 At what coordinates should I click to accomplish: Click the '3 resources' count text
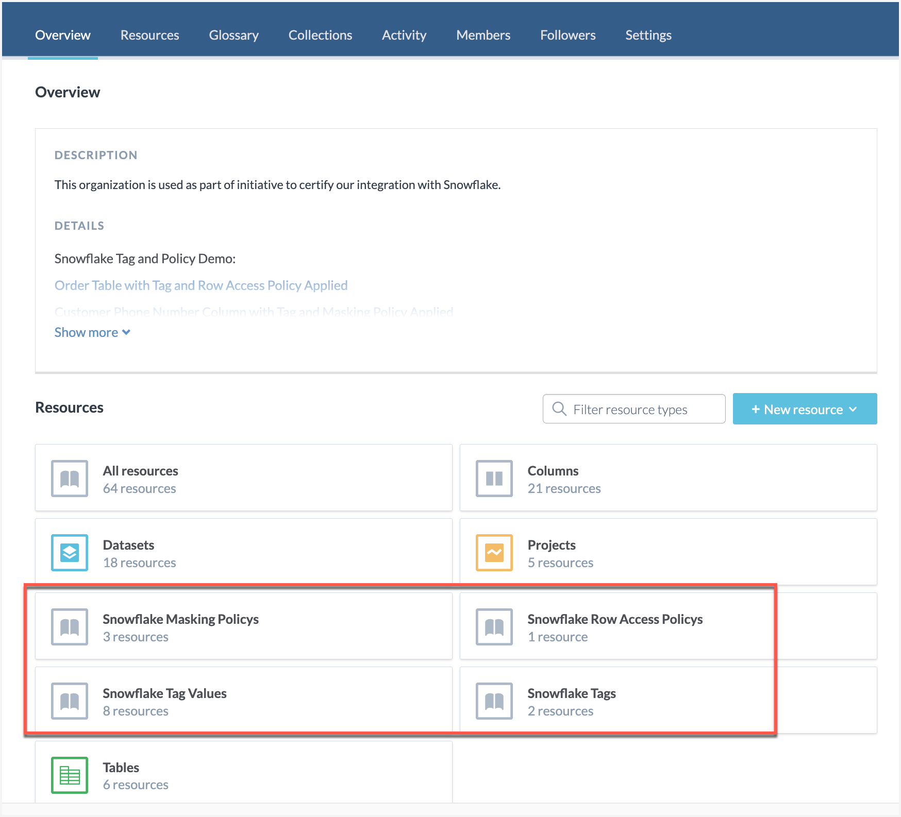pyautogui.click(x=136, y=637)
